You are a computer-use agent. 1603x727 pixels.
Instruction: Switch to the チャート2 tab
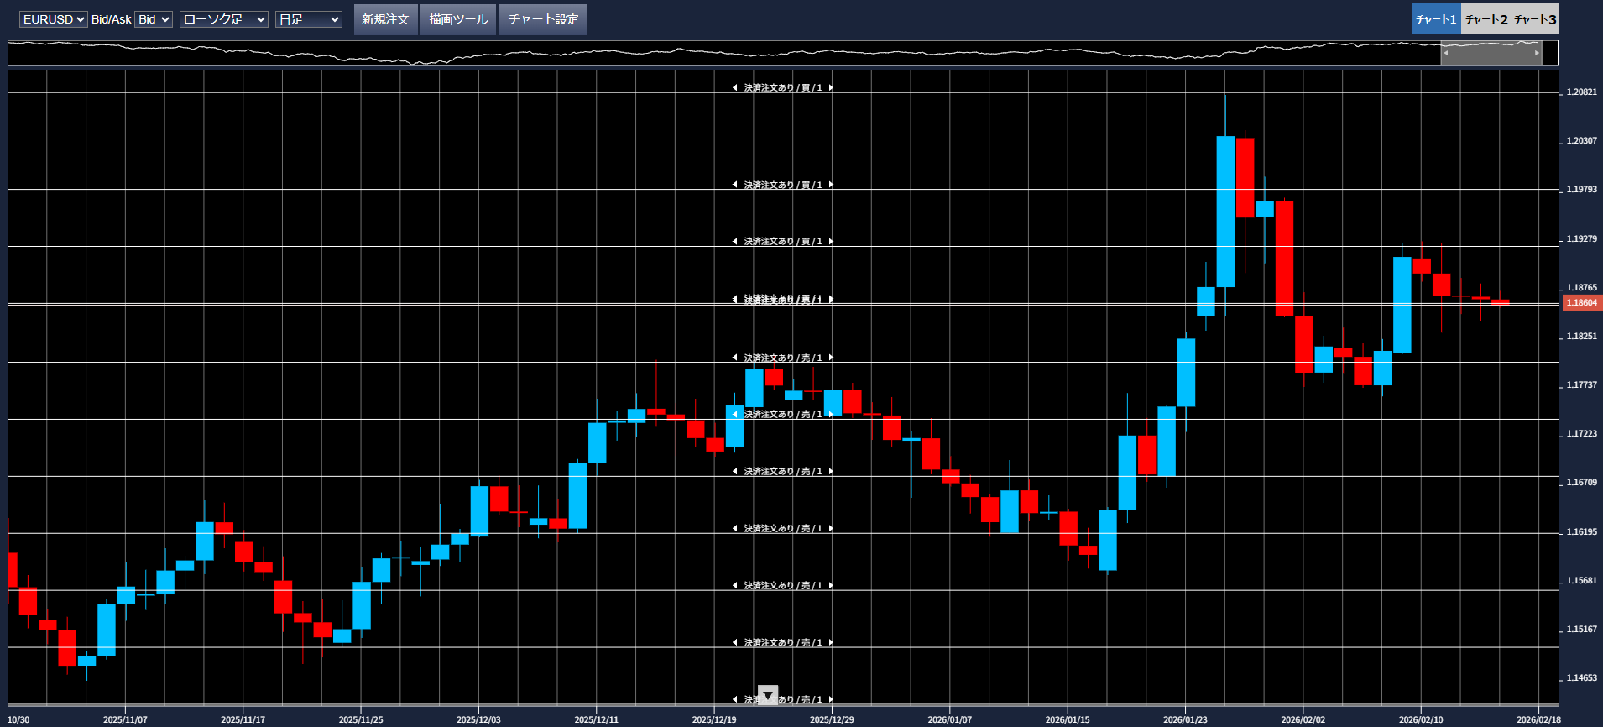[x=1486, y=19]
